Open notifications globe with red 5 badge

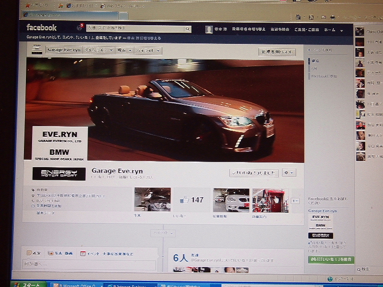pos(80,27)
